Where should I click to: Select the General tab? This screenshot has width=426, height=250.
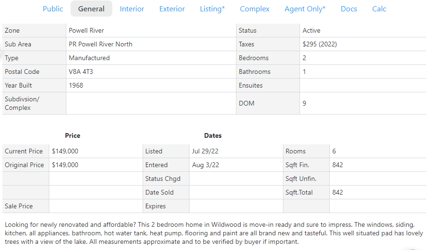(91, 9)
